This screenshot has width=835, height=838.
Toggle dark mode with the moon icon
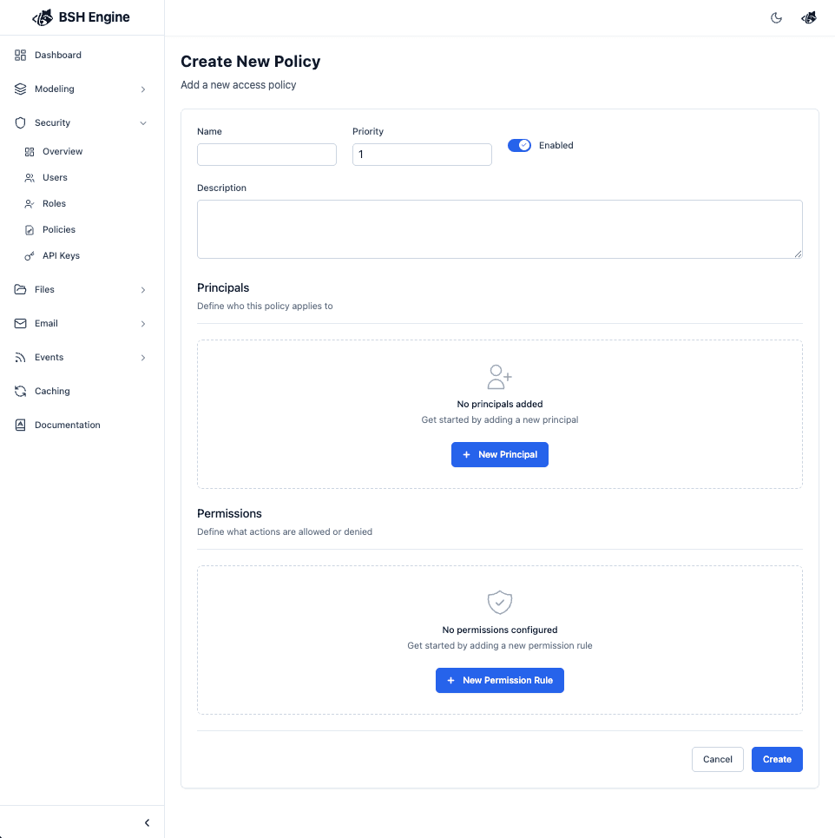coord(777,18)
